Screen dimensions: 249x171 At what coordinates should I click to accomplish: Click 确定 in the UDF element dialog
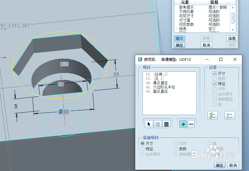point(180,45)
